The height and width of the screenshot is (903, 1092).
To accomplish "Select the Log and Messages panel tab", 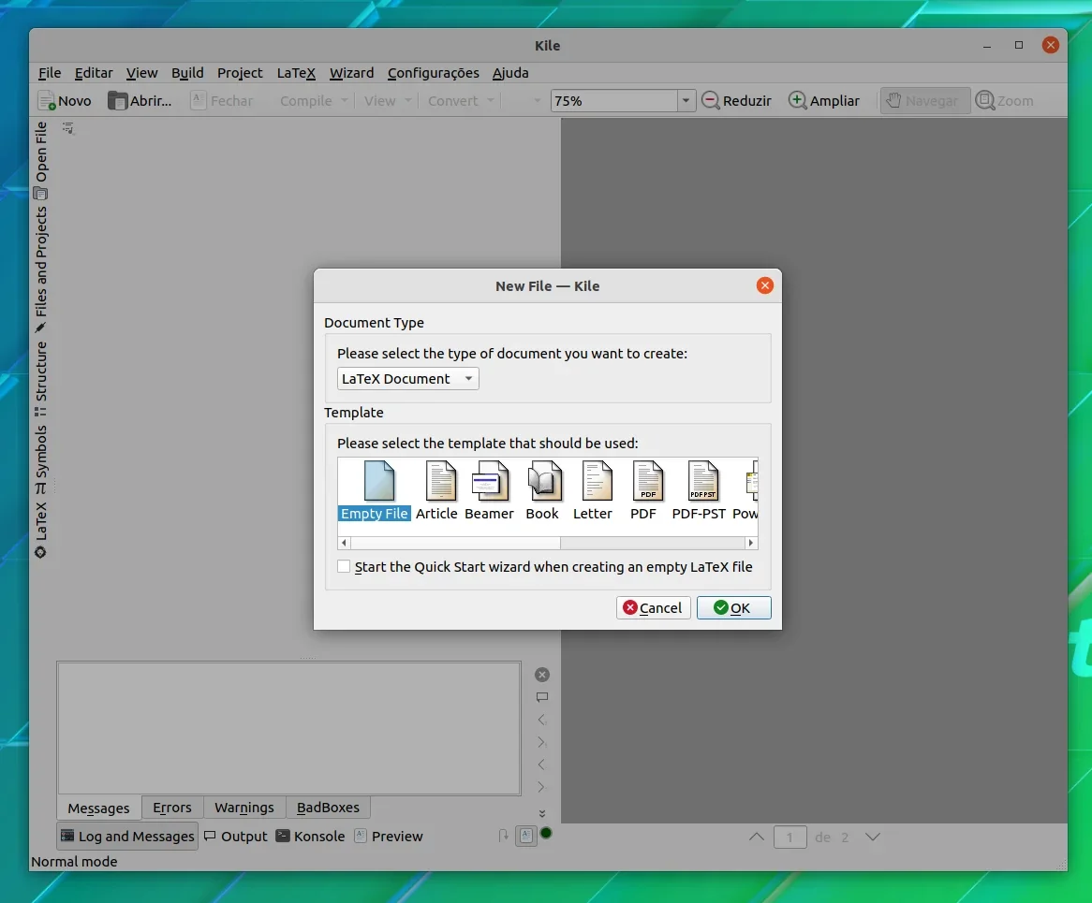I will (x=127, y=837).
